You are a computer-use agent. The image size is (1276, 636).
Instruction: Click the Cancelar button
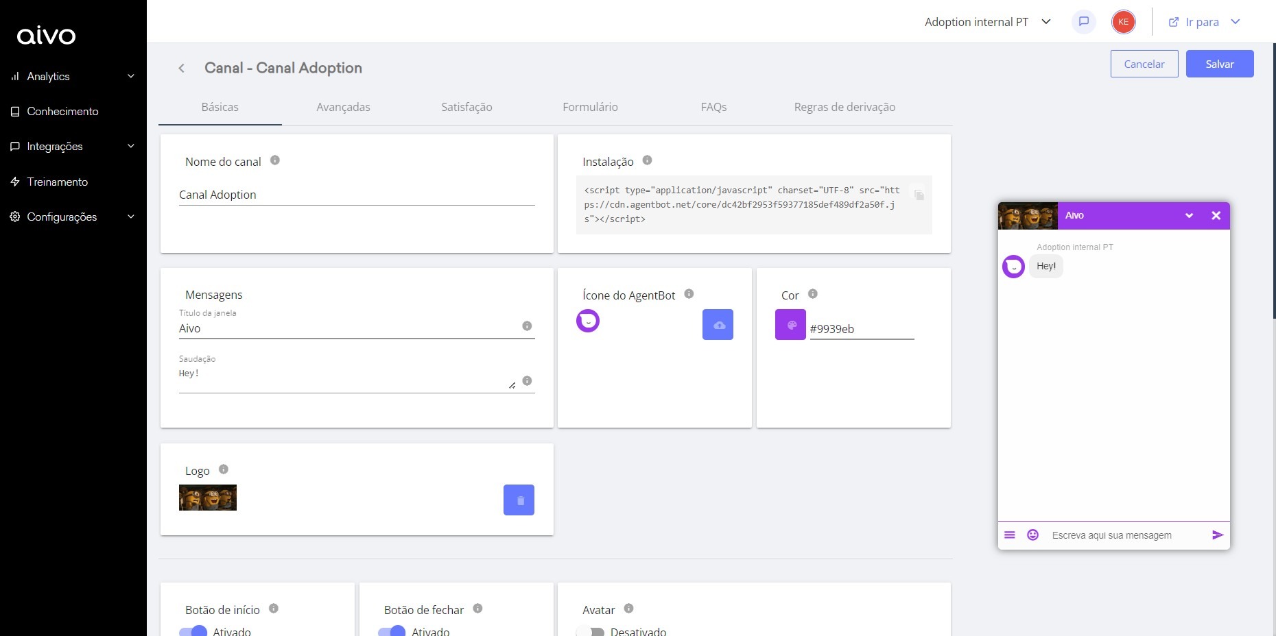pos(1144,64)
